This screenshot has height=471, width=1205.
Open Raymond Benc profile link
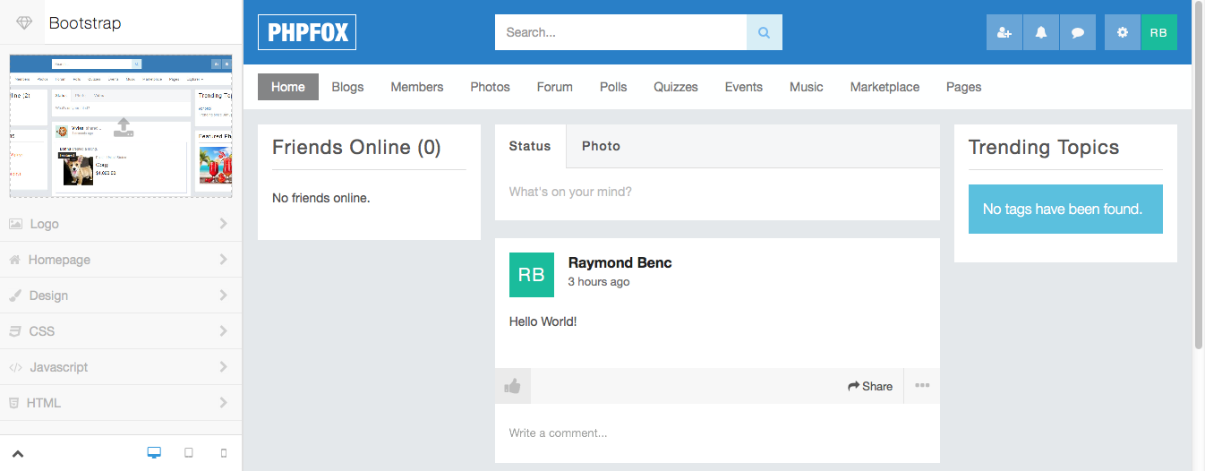pos(620,262)
